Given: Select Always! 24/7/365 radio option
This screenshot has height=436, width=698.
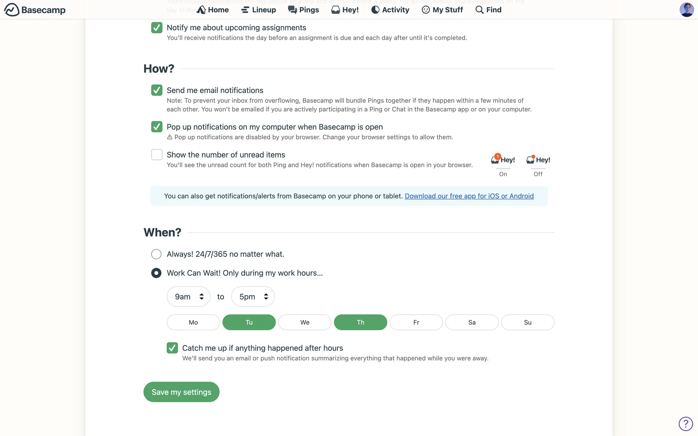Looking at the screenshot, I should 156,254.
